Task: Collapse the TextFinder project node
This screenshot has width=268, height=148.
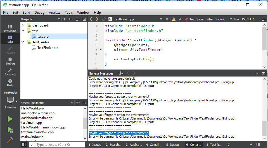Action: pyautogui.click(x=23, y=42)
